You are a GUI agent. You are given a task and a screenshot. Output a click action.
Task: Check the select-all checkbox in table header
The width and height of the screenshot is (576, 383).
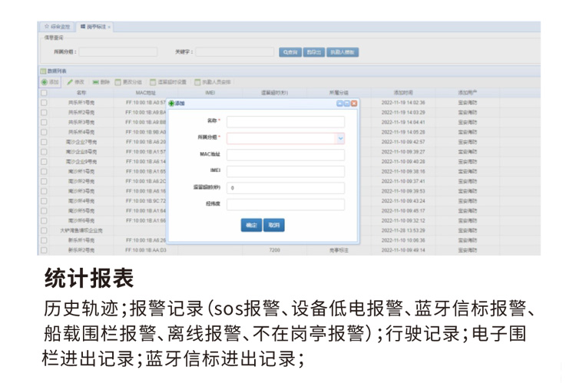44,92
